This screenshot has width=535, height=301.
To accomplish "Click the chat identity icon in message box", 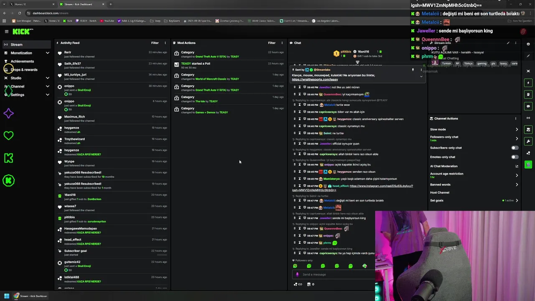I will [x=297, y=275].
